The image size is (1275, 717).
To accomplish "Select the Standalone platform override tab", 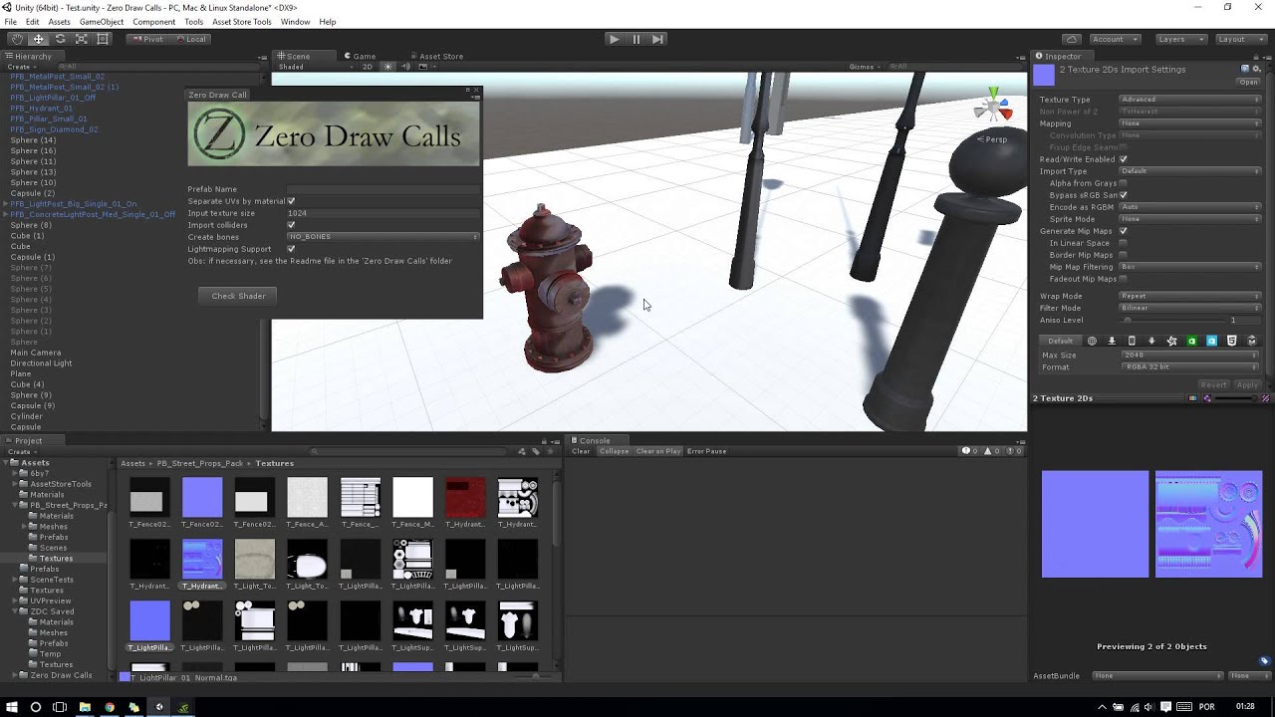I will pyautogui.click(x=1112, y=341).
